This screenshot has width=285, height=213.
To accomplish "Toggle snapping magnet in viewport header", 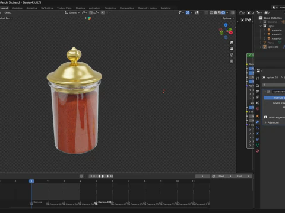I will [x=91, y=12].
